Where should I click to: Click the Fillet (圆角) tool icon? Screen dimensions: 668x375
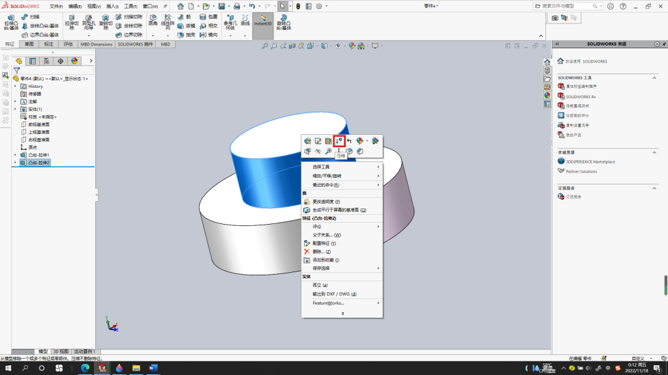point(153,20)
